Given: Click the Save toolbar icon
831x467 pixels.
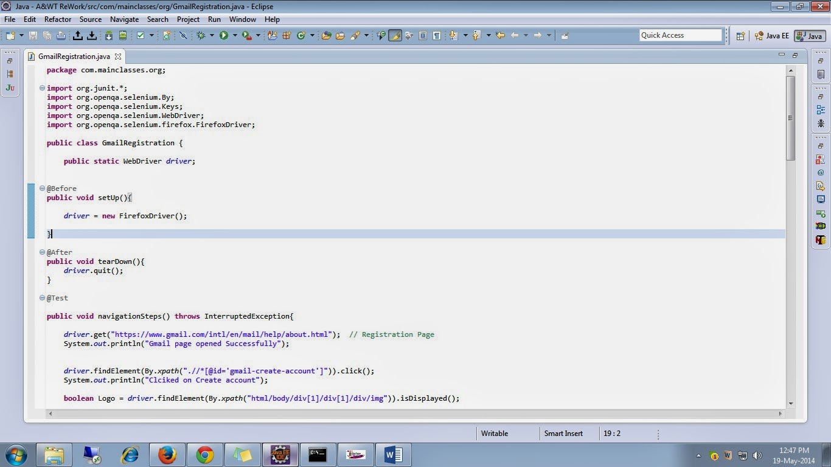Looking at the screenshot, I should (33, 36).
